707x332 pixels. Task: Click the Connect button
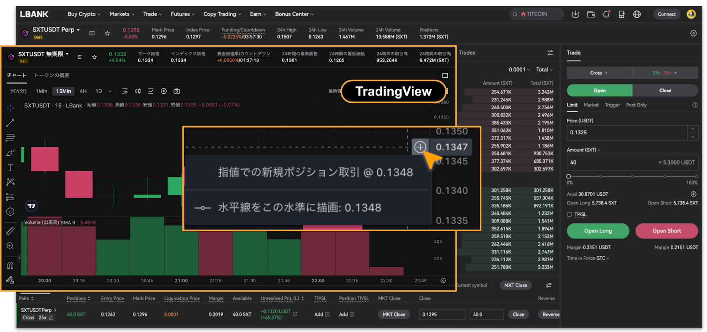(x=667, y=14)
